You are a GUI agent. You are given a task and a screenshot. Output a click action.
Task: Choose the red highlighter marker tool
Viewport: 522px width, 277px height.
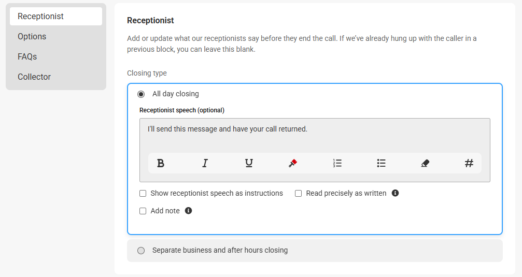293,163
